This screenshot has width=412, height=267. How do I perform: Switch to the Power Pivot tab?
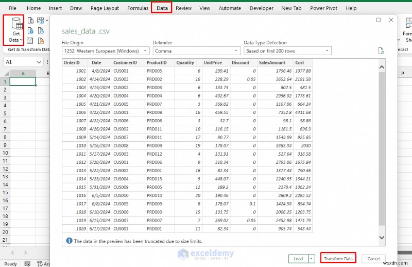coord(323,8)
